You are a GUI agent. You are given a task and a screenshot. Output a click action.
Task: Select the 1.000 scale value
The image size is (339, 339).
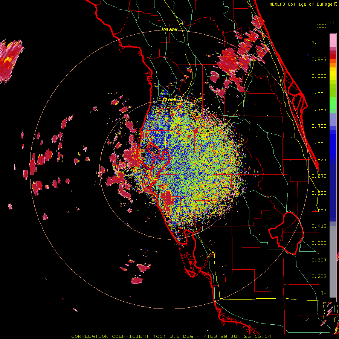tap(319, 42)
